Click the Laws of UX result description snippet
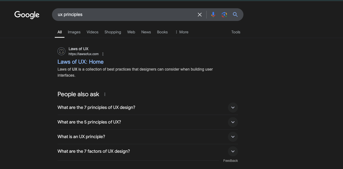The height and width of the screenshot is (169, 343). point(135,72)
